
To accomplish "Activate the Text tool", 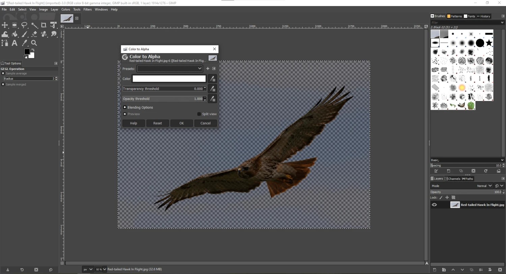I will coord(15,43).
